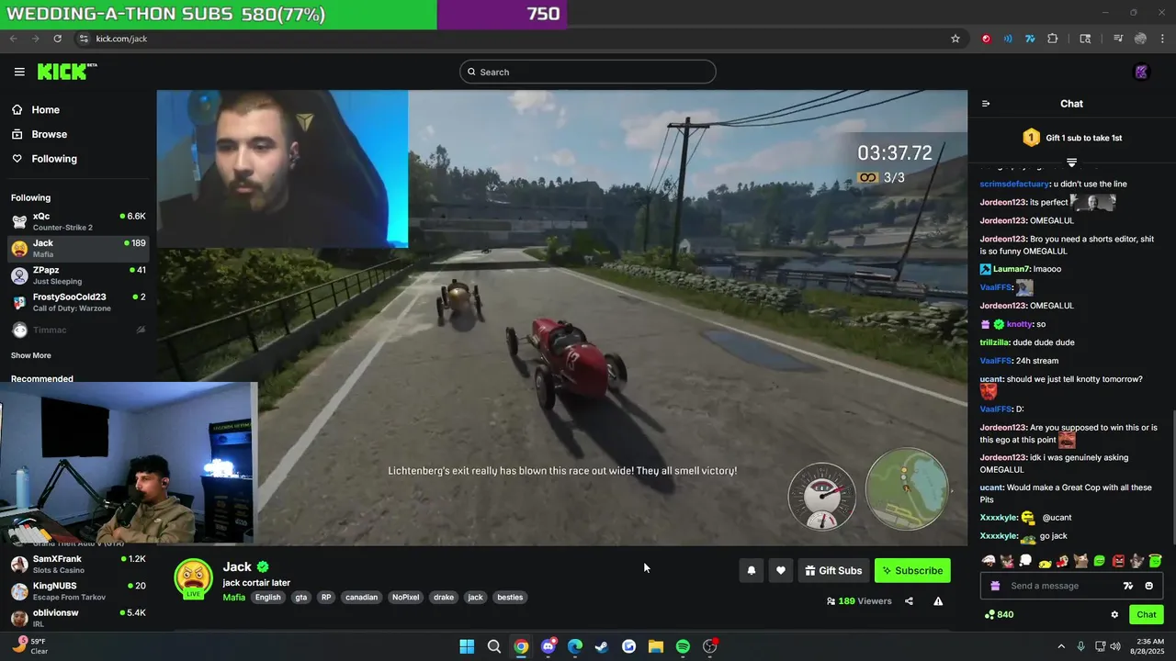The image size is (1176, 661).
Task: Click the browser back arrow
Action: click(x=14, y=39)
